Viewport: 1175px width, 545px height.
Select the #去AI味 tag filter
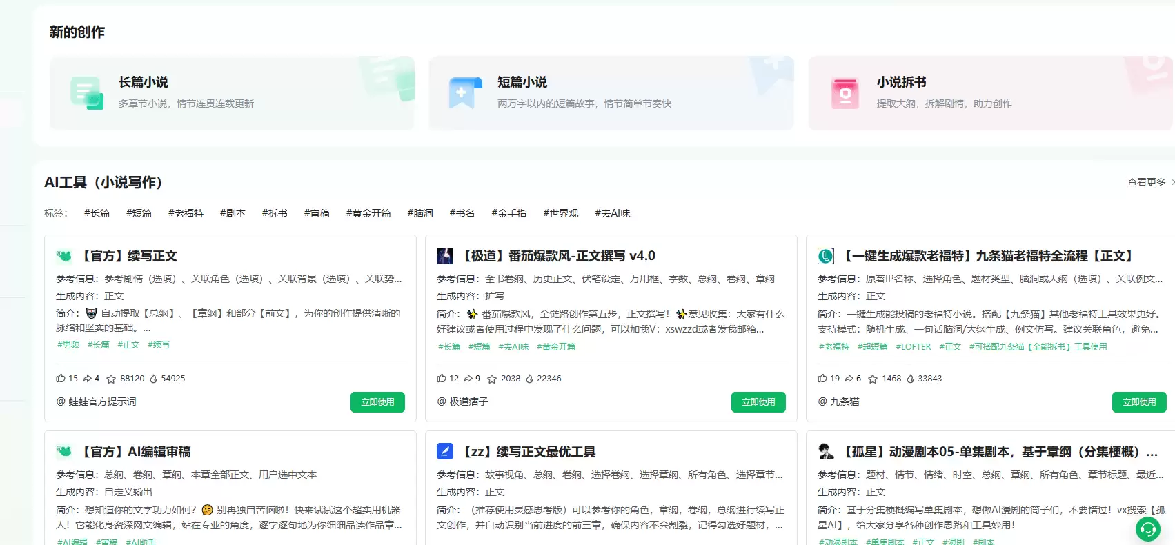pyautogui.click(x=613, y=213)
